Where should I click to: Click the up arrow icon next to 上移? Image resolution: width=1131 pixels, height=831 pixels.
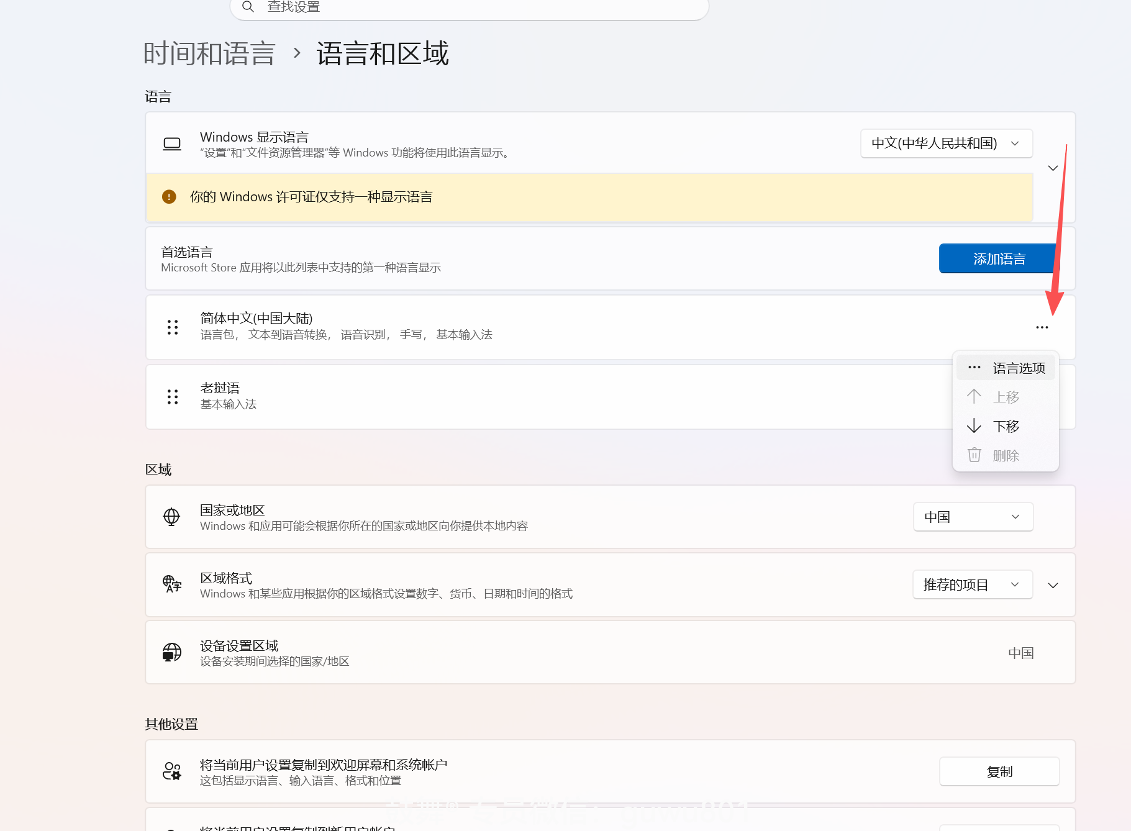(x=974, y=396)
